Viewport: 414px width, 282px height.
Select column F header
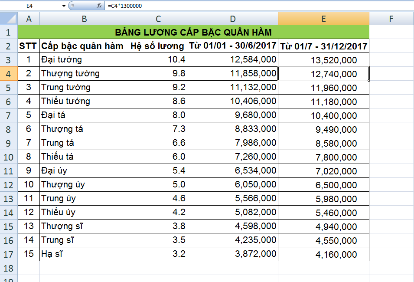click(x=391, y=19)
